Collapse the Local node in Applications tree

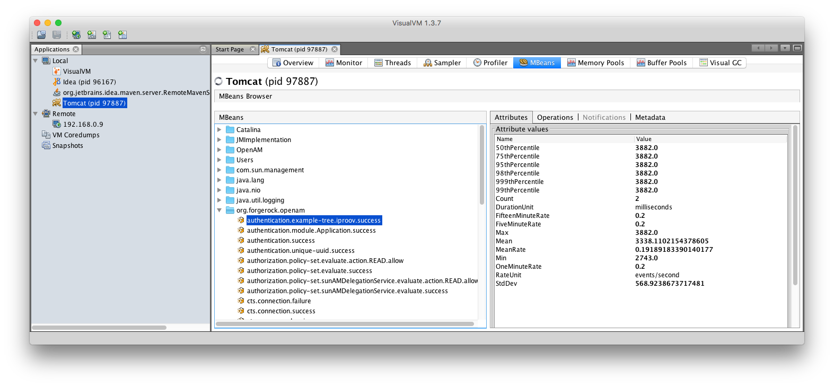coord(36,60)
